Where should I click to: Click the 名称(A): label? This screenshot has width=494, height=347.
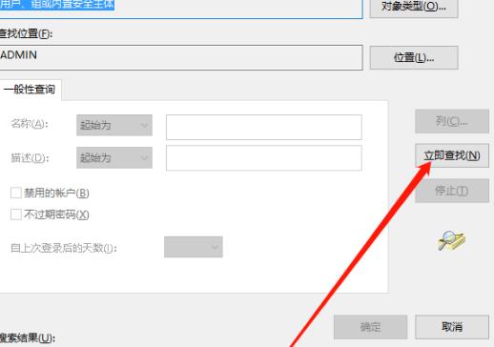(30, 124)
